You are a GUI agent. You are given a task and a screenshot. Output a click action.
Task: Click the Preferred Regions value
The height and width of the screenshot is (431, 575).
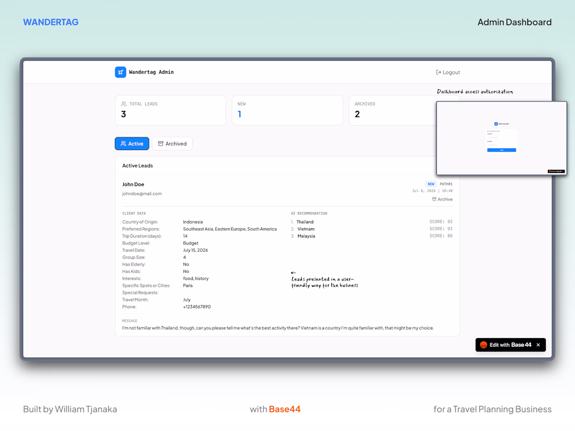230,229
